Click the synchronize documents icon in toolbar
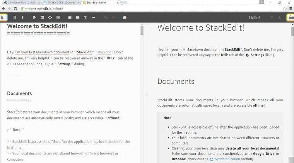294x163 pixels. click(x=271, y=18)
